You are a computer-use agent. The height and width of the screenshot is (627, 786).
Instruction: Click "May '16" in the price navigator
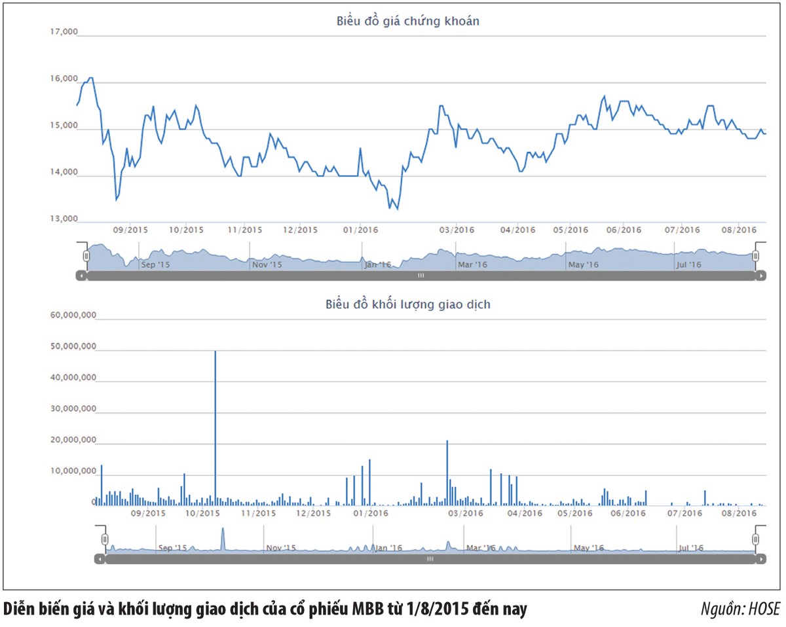point(583,264)
